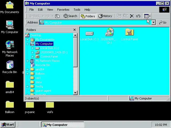Select My Computer in folder tree
This screenshot has height=128, width=171.
click(x=44, y=44)
